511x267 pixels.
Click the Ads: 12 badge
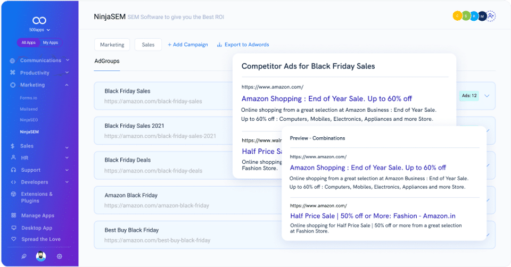469,96
